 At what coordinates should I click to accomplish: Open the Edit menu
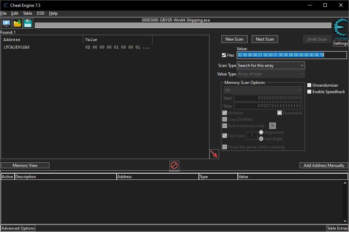14,13
